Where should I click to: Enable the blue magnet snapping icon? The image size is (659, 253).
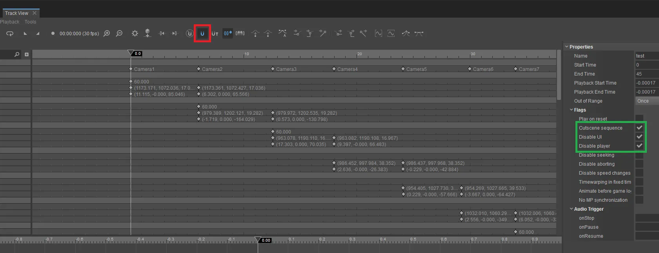click(x=202, y=34)
